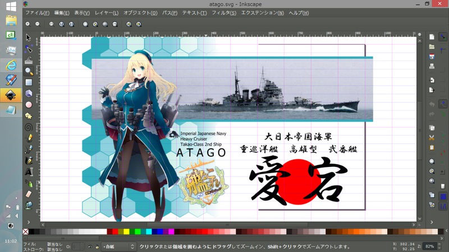Pick the cyan swatch in palette

pyautogui.click(x=149, y=231)
